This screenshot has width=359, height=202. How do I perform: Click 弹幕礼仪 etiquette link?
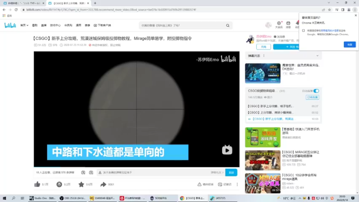pyautogui.click(x=217, y=172)
